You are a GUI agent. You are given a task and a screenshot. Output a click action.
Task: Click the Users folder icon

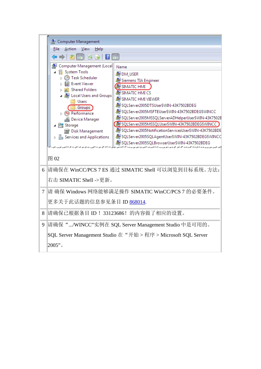coord(73,102)
